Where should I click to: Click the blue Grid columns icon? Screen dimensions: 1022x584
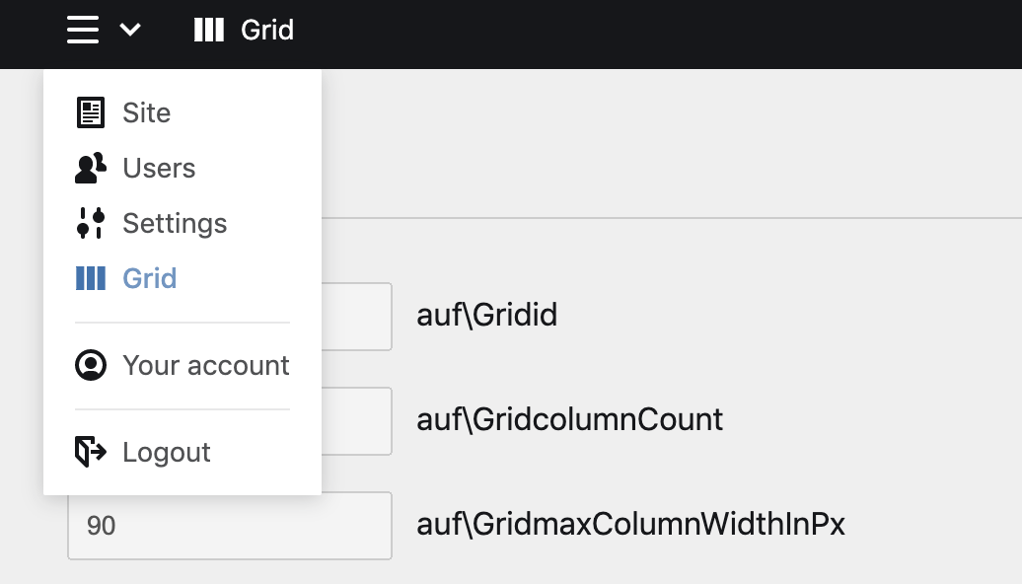coord(91,278)
